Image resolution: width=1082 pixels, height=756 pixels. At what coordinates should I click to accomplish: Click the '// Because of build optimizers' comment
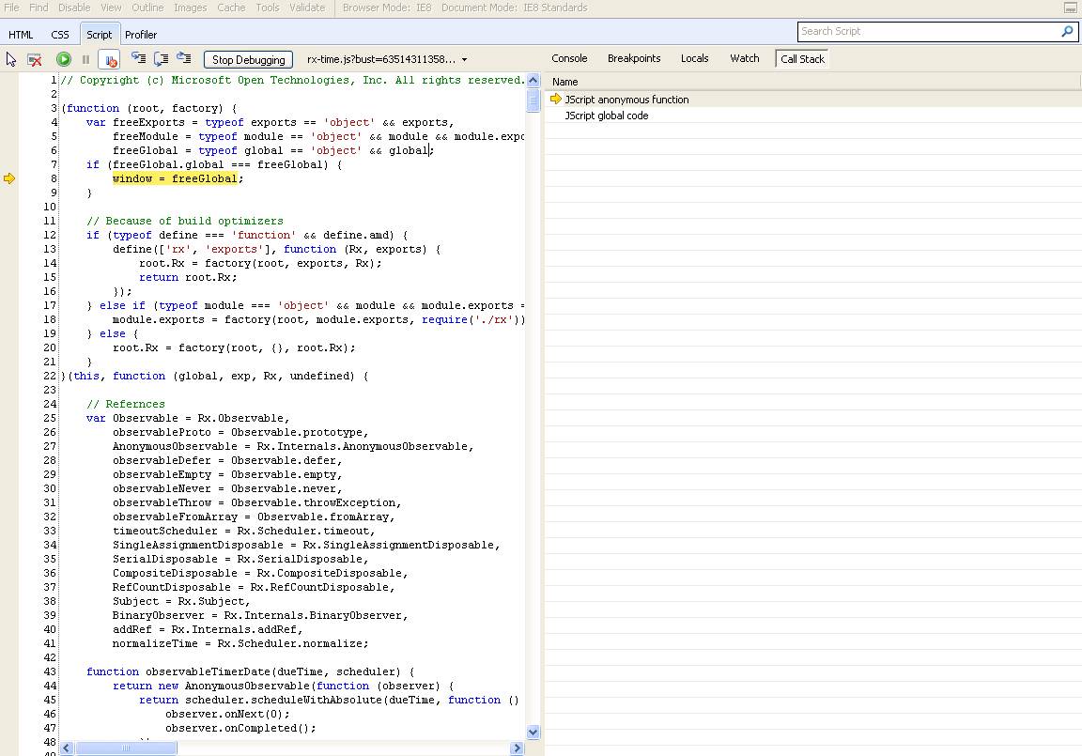pyautogui.click(x=185, y=221)
